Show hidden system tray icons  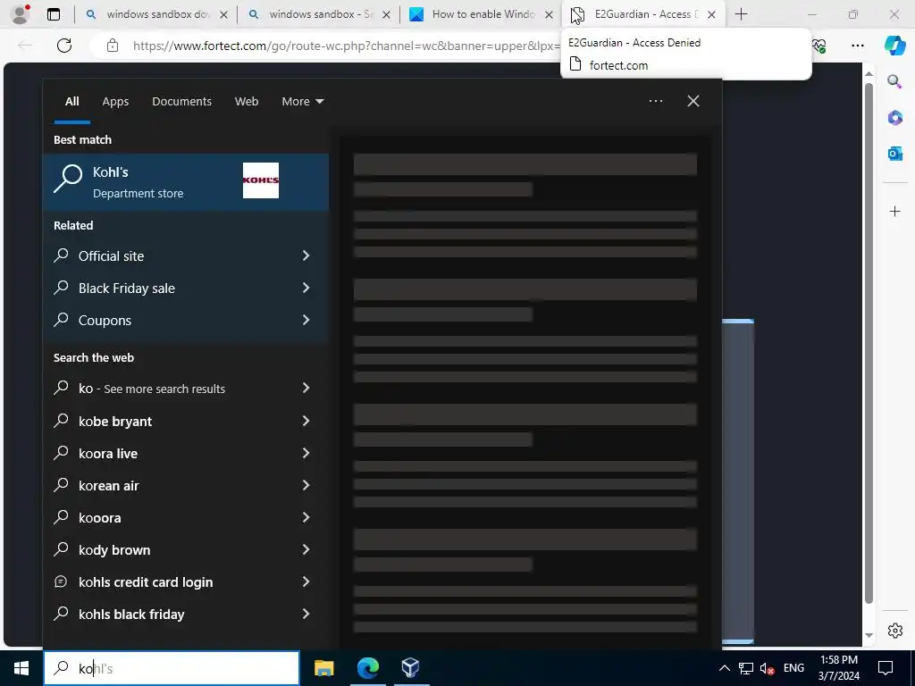click(724, 668)
